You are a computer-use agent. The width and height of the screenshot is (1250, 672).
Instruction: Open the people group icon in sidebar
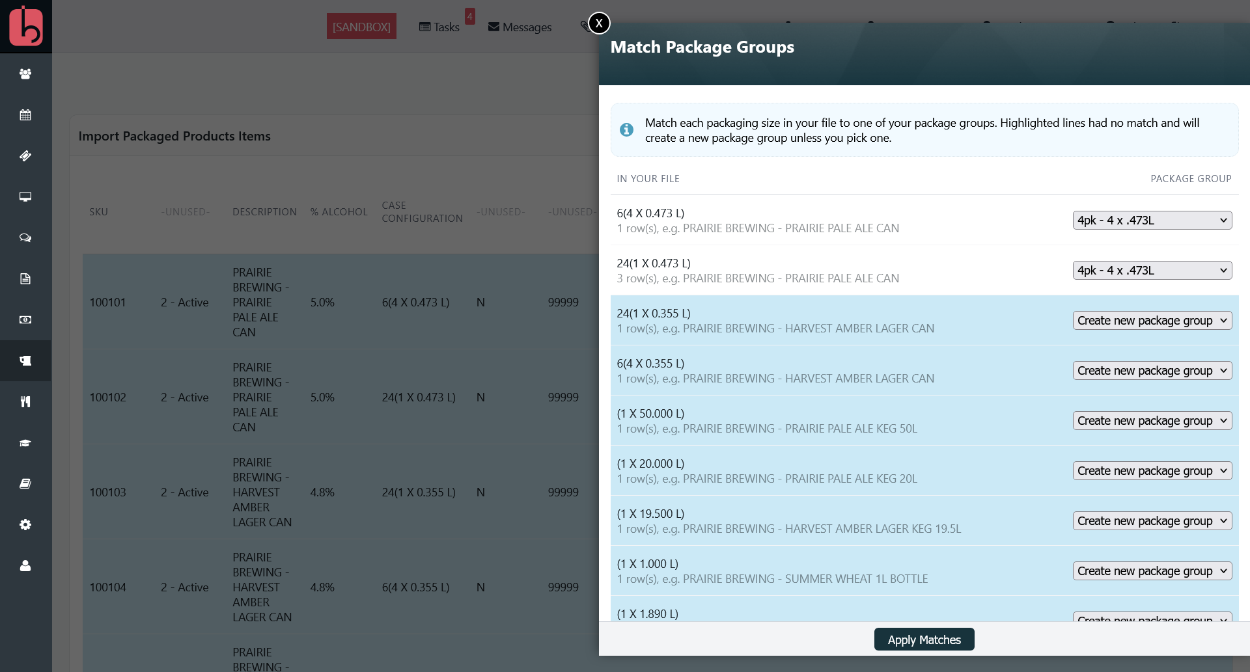25,74
